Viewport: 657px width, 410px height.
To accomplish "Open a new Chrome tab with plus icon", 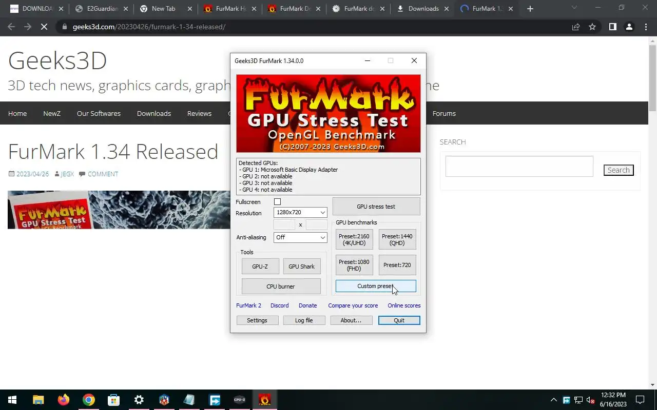I will click(x=530, y=9).
